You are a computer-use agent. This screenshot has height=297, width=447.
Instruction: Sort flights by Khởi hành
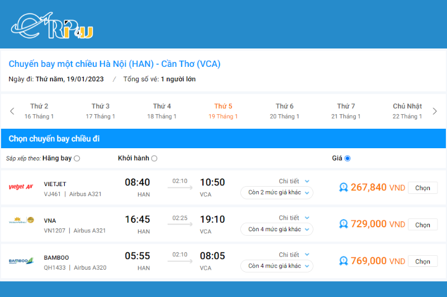[x=154, y=158]
